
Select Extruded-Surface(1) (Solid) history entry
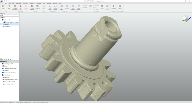(11, 79)
